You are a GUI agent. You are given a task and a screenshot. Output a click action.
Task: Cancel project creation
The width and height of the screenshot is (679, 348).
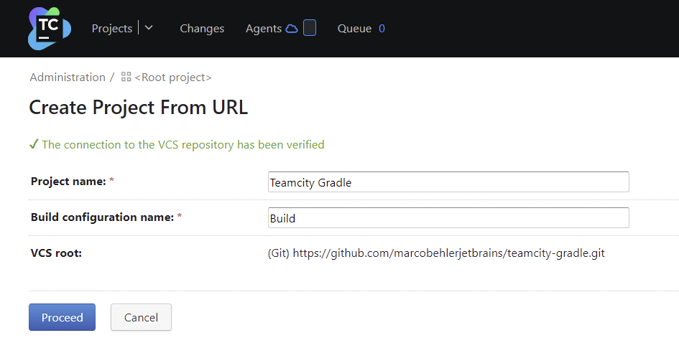click(x=141, y=317)
